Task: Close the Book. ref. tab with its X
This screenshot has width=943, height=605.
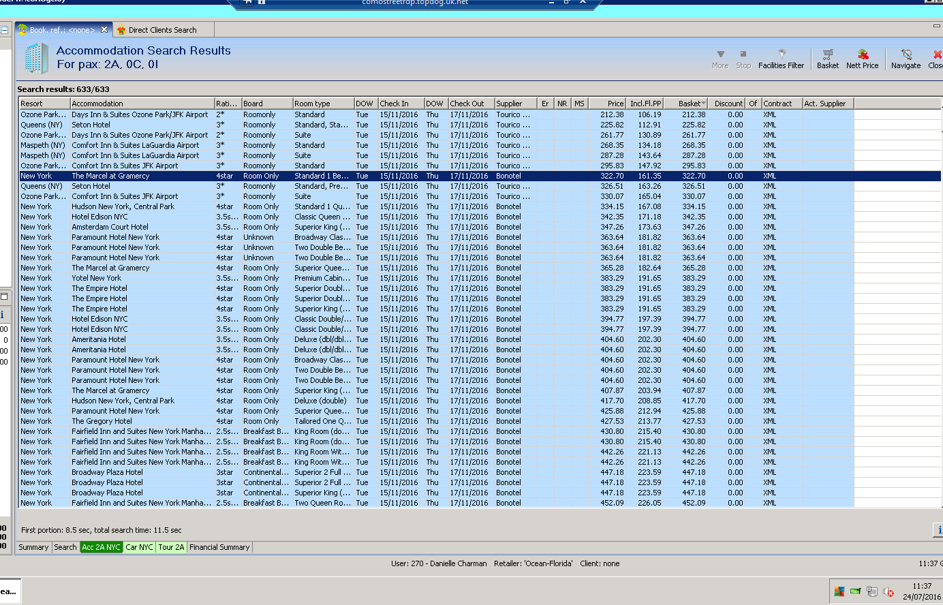Action: (104, 29)
